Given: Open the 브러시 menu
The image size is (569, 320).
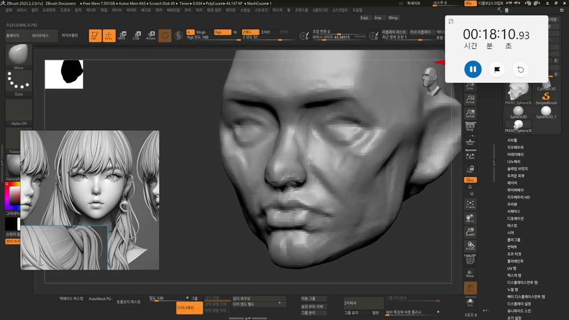Looking at the screenshot, I should pos(22,10).
